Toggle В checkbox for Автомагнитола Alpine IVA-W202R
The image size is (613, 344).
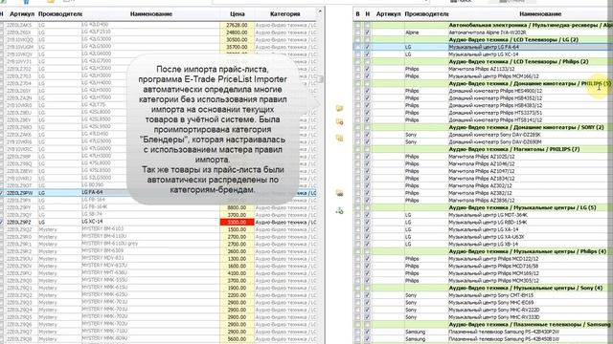point(357,32)
